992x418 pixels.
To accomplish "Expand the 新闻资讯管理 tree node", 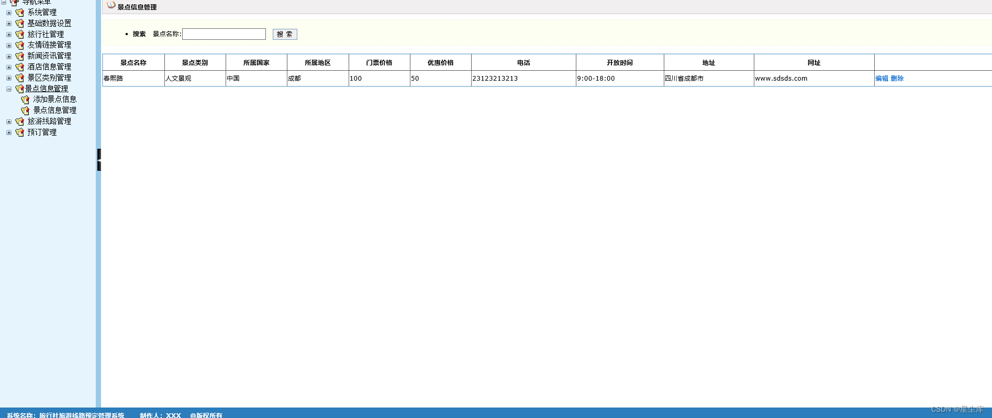I will 9,56.
